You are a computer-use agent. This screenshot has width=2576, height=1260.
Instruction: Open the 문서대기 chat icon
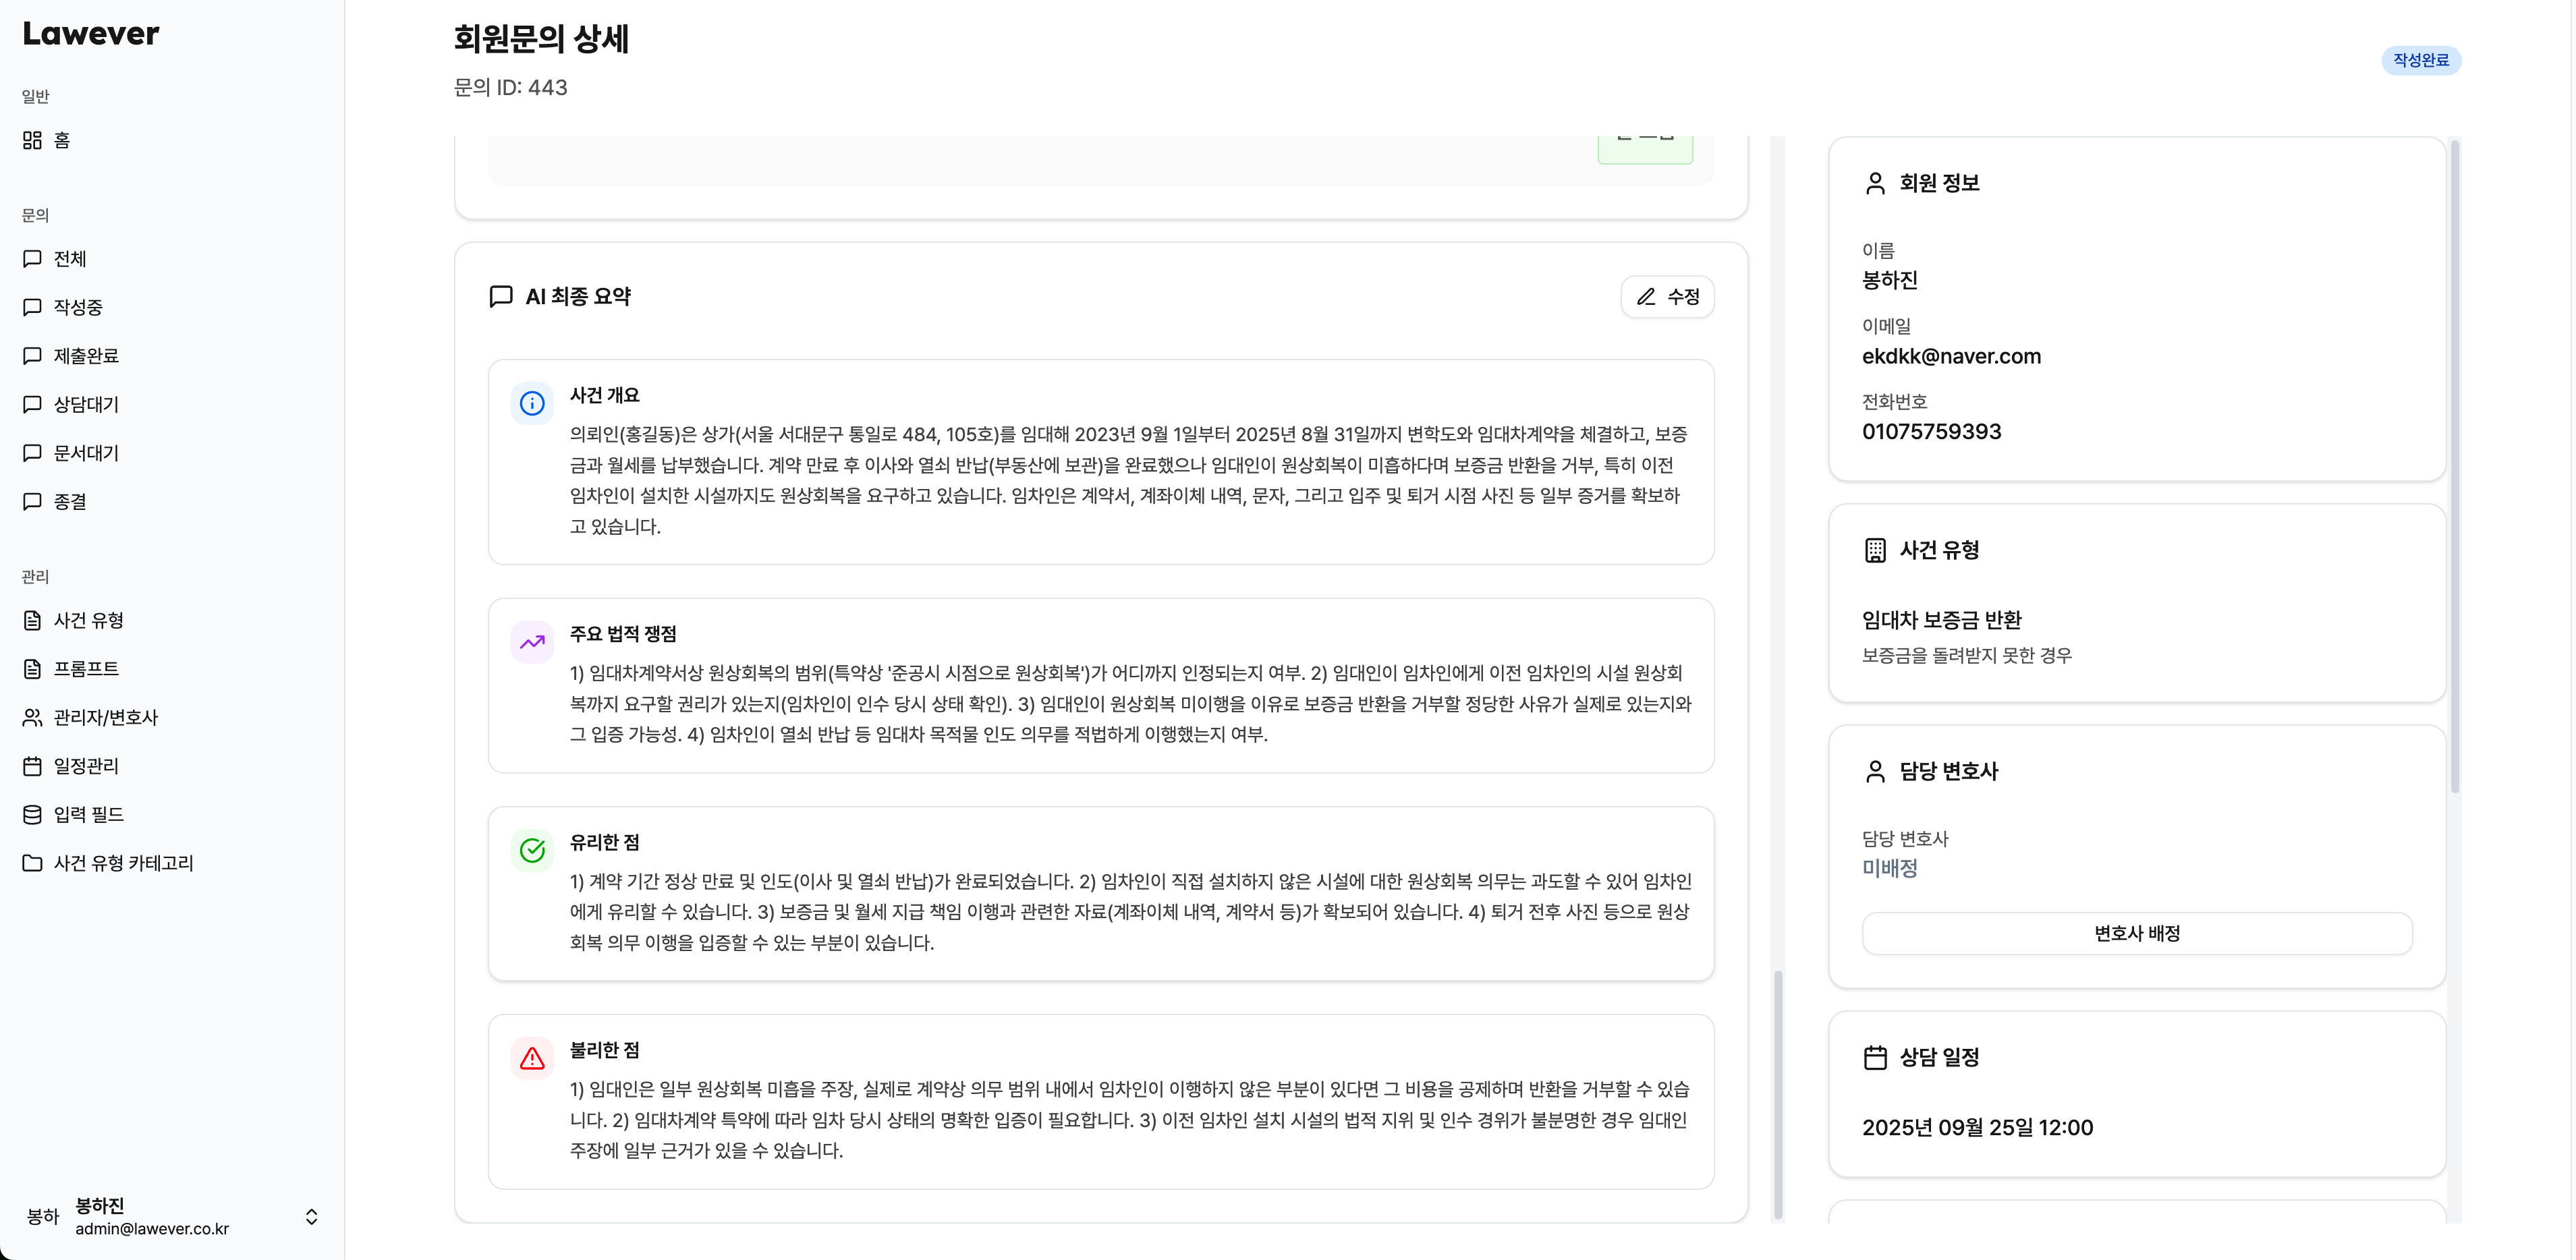click(32, 453)
